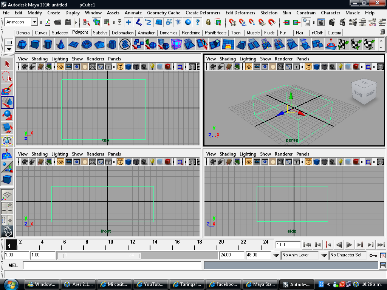Choose the Rotate tool in toolbox
Image resolution: width=387 pixels, height=290 pixels.
pos(7,115)
